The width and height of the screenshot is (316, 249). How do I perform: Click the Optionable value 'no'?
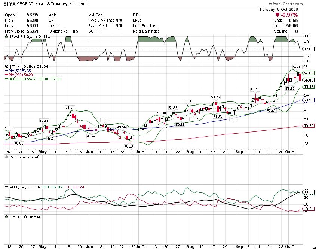tap(75, 31)
